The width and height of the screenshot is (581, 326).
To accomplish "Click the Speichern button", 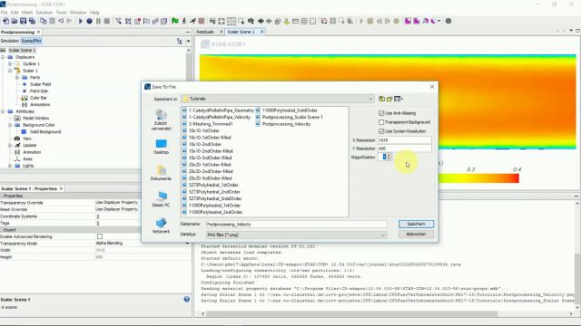I will coord(416,224).
